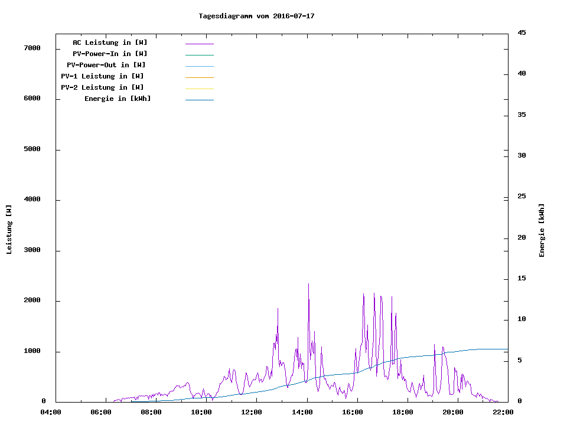Click the PV-1 Leistung in [W] legend text
The width and height of the screenshot is (567, 425).
(102, 76)
